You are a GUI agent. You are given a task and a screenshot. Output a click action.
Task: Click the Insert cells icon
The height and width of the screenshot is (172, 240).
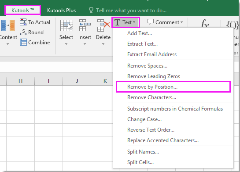click(x=85, y=25)
